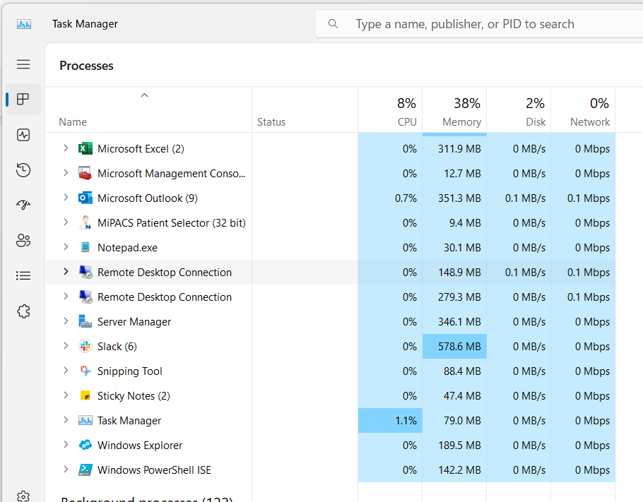Click the Task Manager title bar icon
643x502 pixels.
[x=24, y=24]
